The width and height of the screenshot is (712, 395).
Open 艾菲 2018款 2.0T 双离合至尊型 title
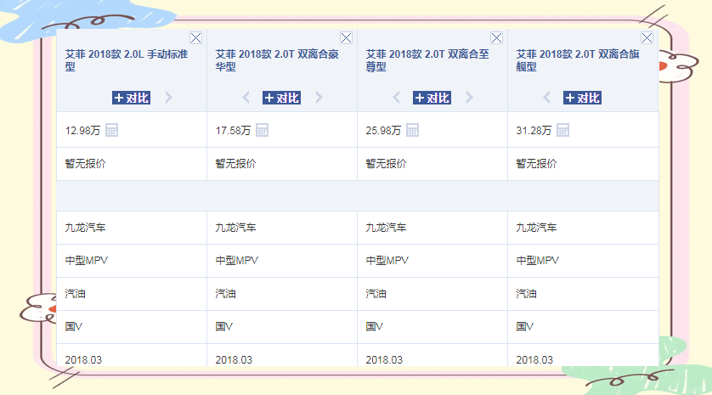pyautogui.click(x=427, y=60)
